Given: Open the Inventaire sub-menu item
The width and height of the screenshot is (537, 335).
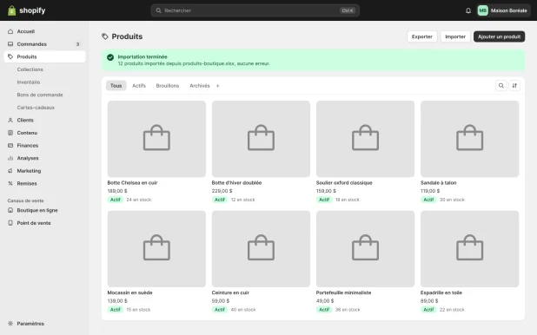Looking at the screenshot, I should (29, 82).
